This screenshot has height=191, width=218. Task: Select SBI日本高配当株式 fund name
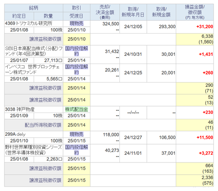click(34, 51)
